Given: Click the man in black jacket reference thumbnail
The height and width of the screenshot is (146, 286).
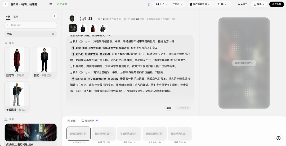Looking at the screenshot, I should point(83,28).
